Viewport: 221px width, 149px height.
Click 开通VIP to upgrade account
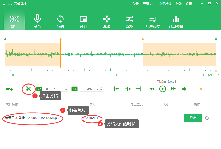tap(149, 4)
